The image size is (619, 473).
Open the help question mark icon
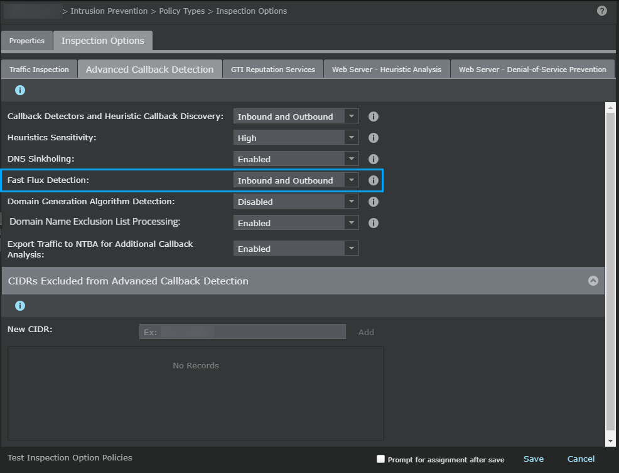(x=601, y=11)
